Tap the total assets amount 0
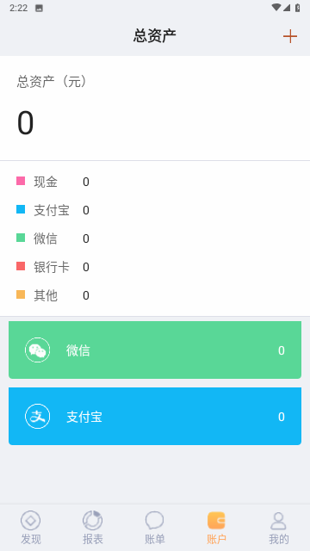The width and height of the screenshot is (310, 551). (25, 123)
